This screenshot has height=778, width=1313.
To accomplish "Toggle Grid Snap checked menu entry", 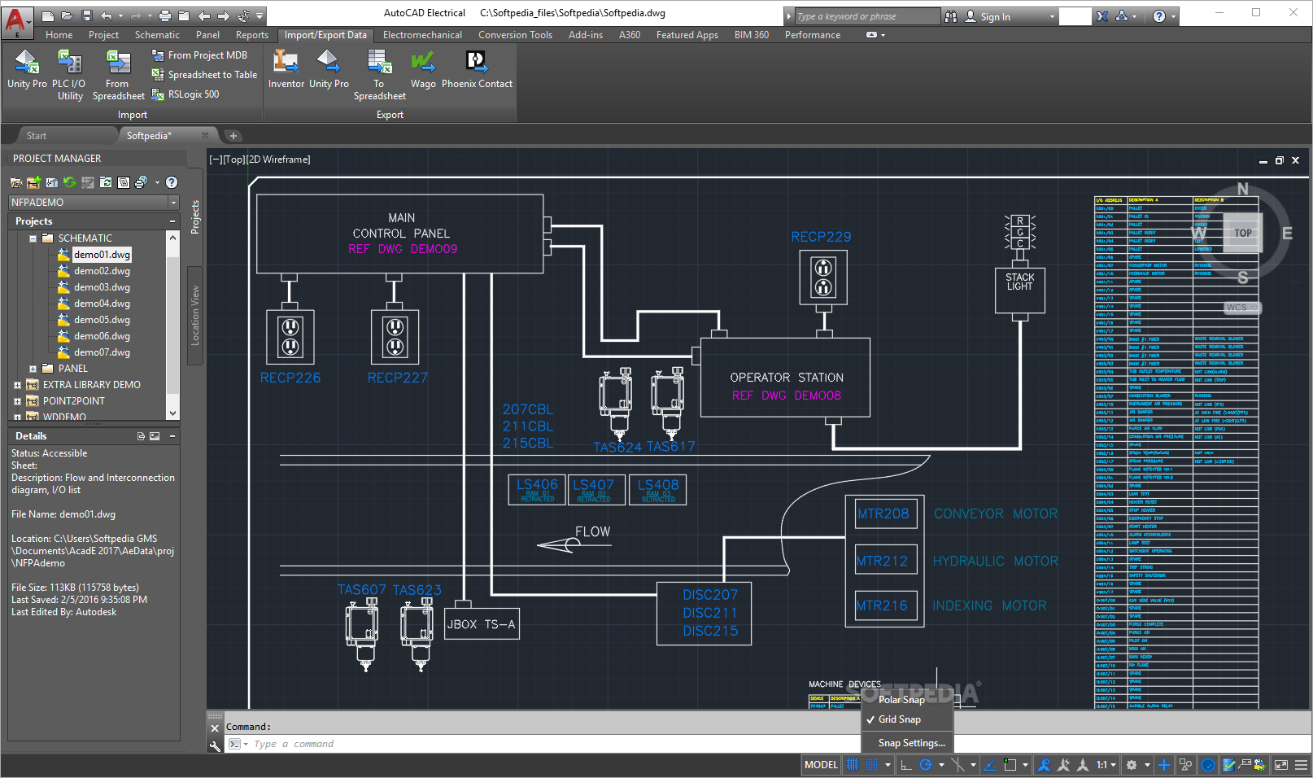I will (x=907, y=719).
